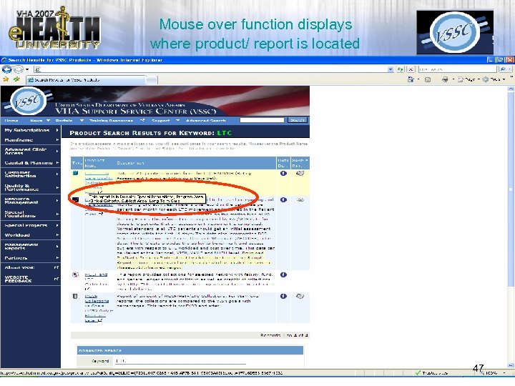The width and height of the screenshot is (515, 386).
Task: Click the fourth row's data definitions info icon
Action: pos(283,296)
